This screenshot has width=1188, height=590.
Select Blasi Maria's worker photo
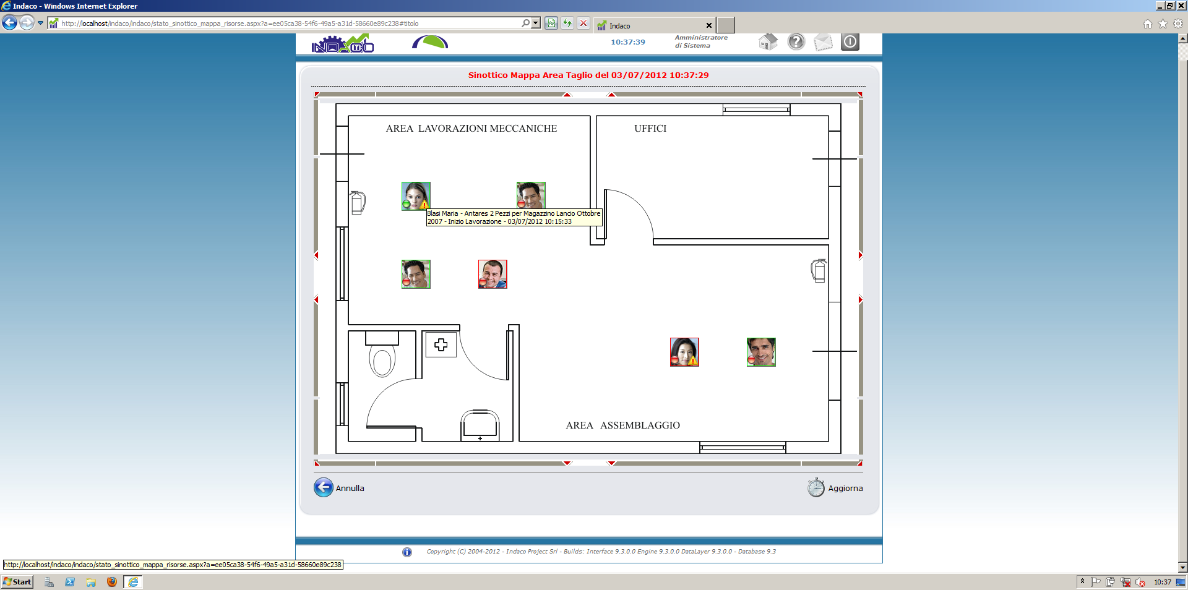[x=416, y=196]
